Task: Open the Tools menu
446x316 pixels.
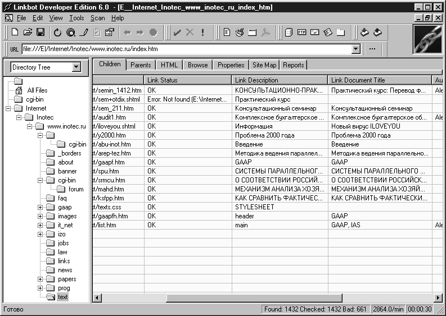Action: pyautogui.click(x=76, y=18)
